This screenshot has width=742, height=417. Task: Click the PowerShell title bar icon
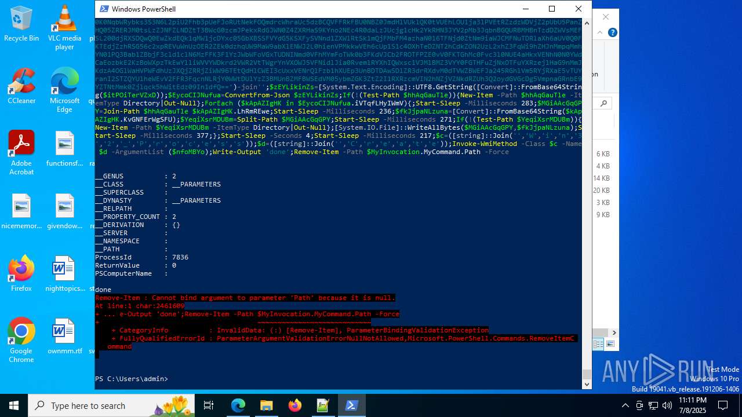(104, 9)
